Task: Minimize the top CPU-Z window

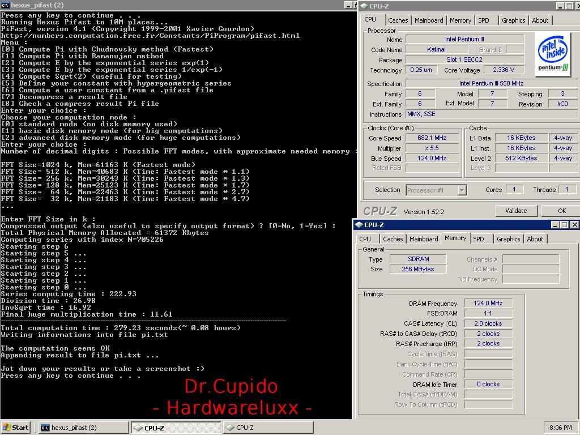Action: (560, 6)
